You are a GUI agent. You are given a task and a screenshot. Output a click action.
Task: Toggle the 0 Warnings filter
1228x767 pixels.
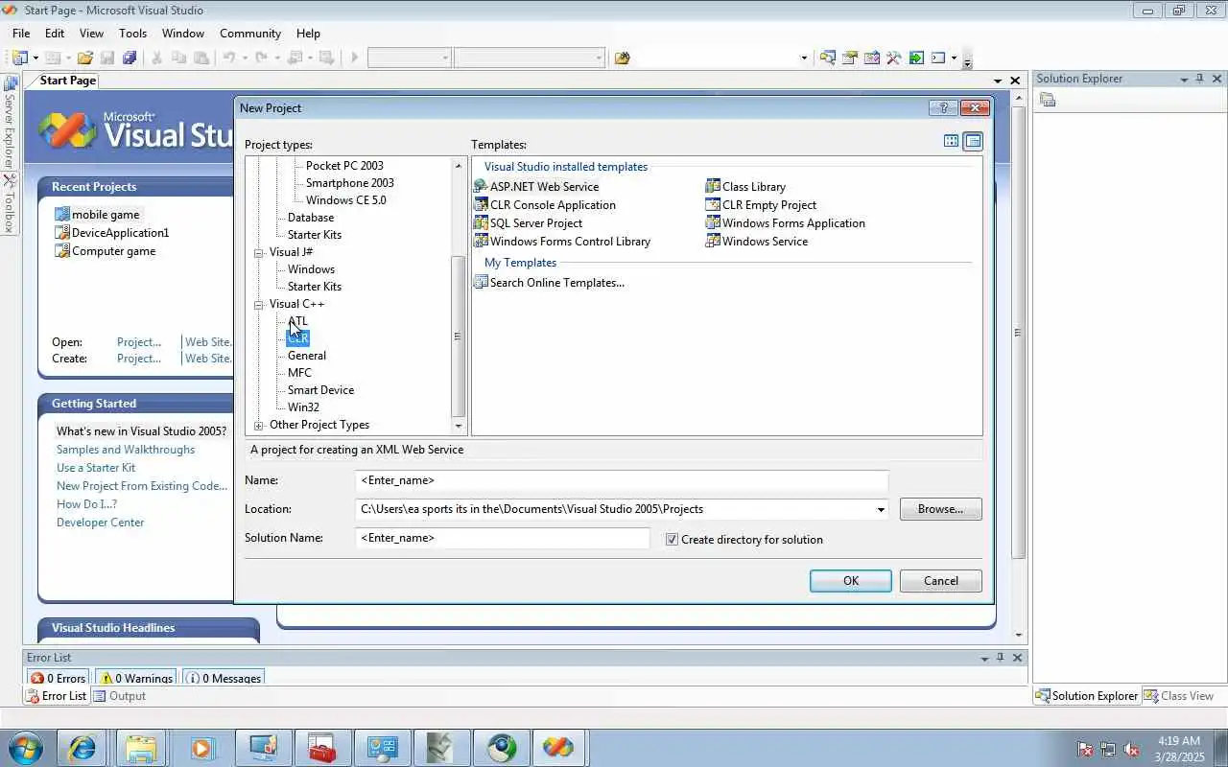134,678
